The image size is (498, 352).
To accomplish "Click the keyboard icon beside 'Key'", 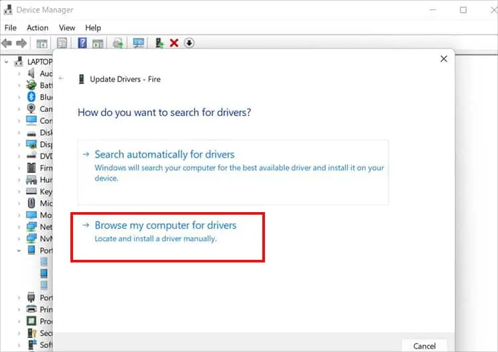I will pyautogui.click(x=31, y=191).
